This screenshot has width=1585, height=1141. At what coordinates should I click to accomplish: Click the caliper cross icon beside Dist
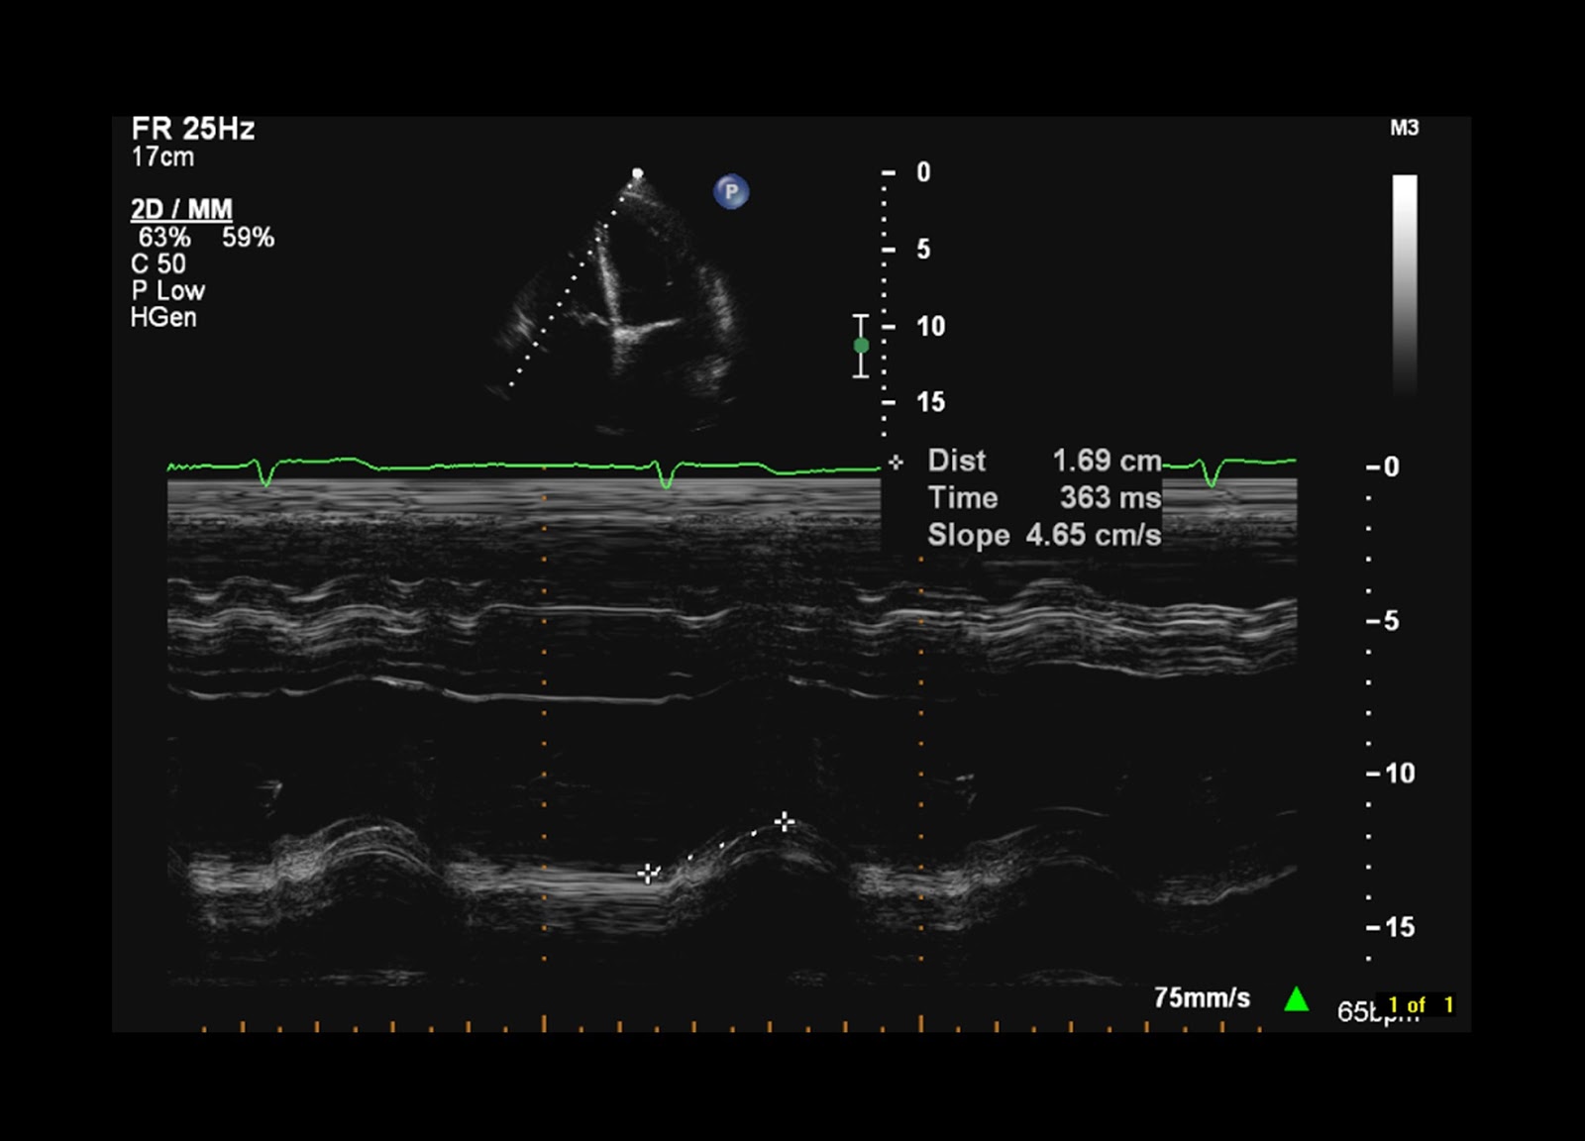(896, 462)
